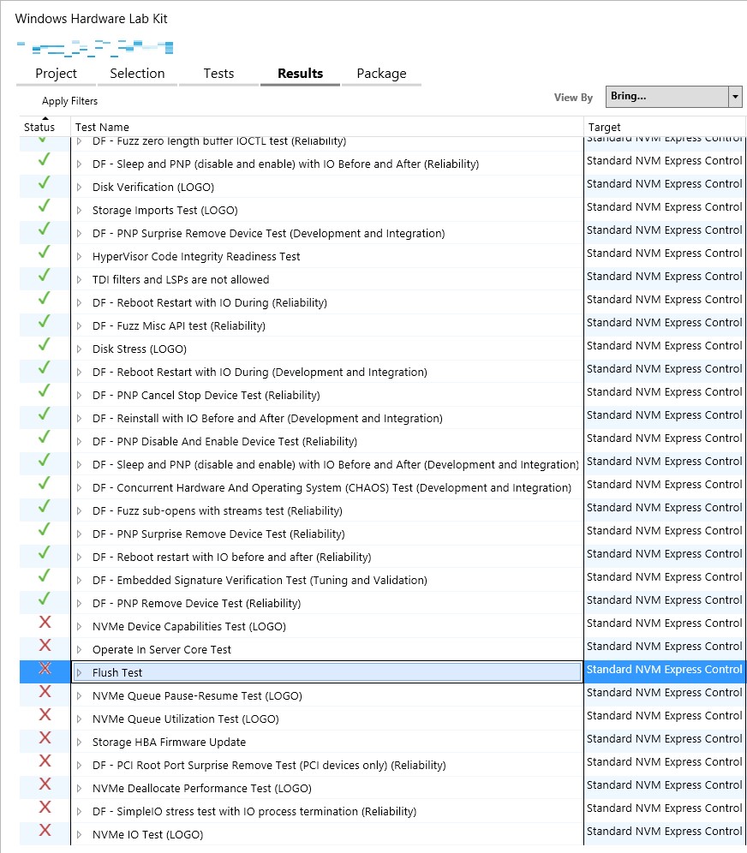Click Target cell of the Flush Test row
The width and height of the screenshot is (747, 853).
(664, 670)
